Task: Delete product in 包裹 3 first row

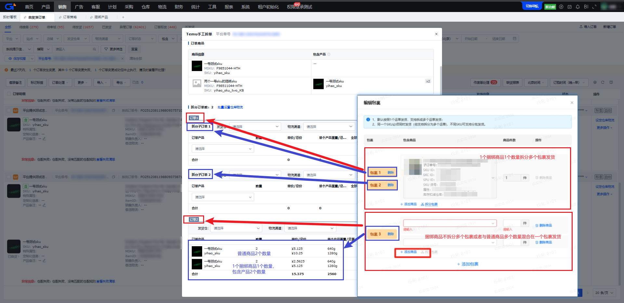Action: click(x=543, y=225)
